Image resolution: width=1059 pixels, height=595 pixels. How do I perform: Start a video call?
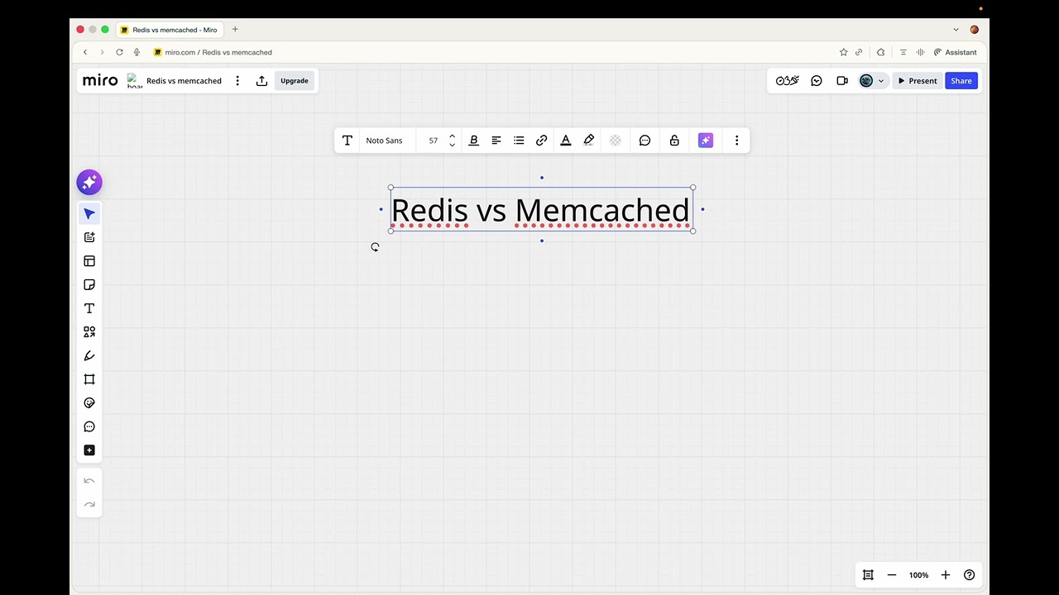pyautogui.click(x=842, y=81)
